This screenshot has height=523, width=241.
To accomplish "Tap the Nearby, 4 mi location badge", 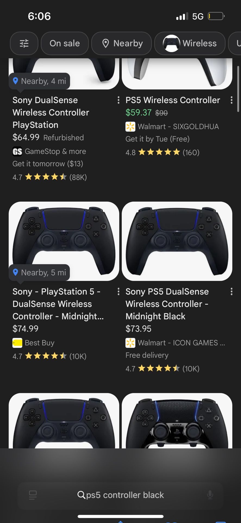I will click(x=39, y=81).
